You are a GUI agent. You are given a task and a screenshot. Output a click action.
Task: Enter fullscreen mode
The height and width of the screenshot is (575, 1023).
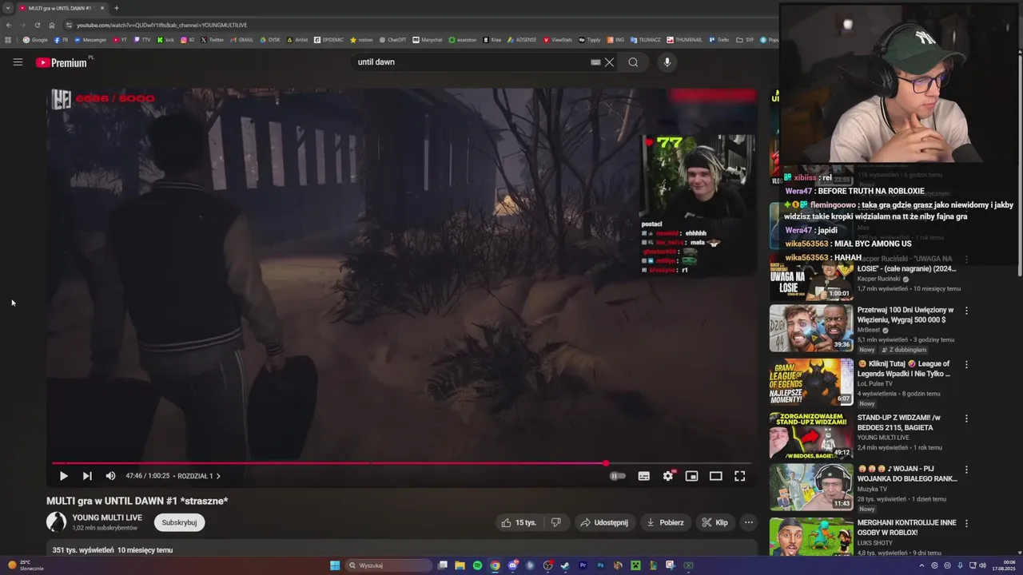740,476
